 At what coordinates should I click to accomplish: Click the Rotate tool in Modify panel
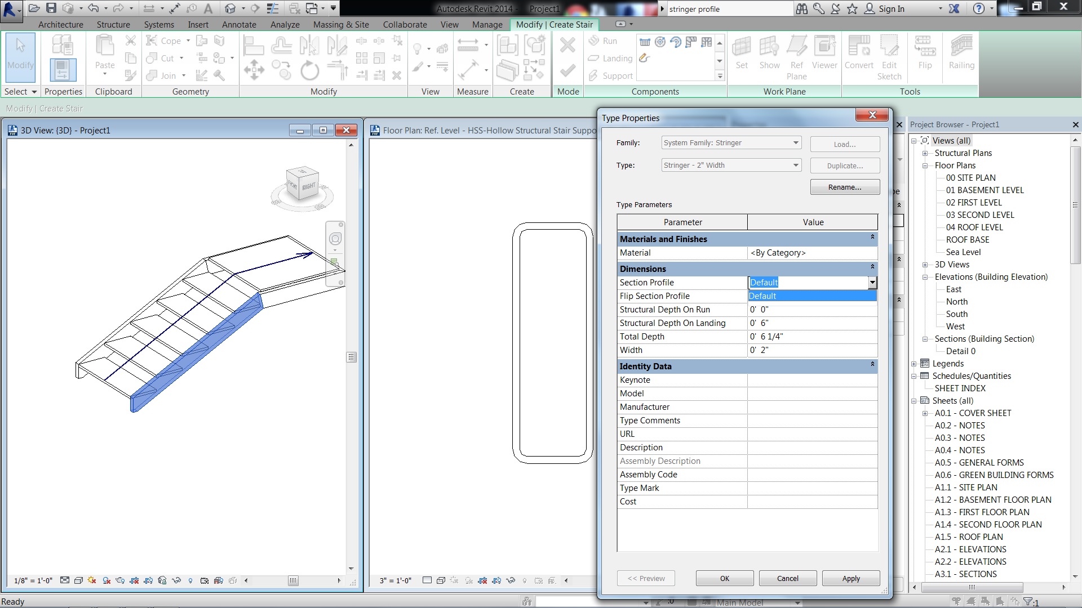pos(309,71)
